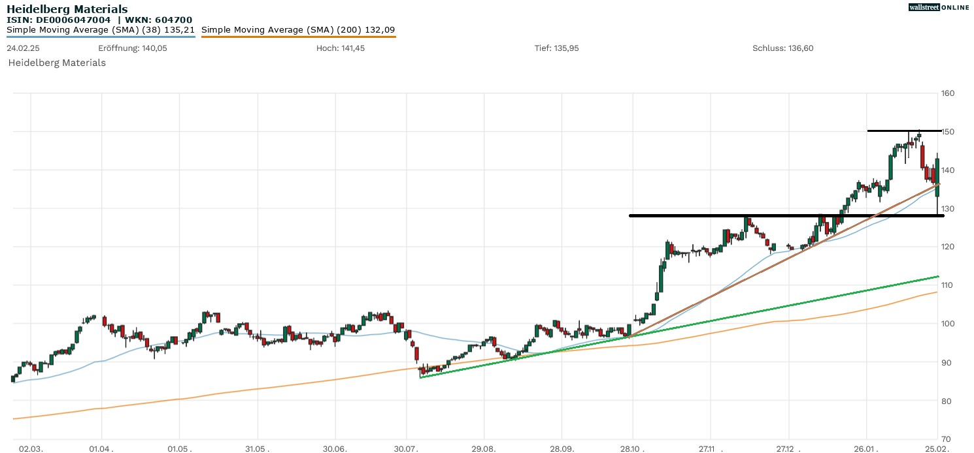Click the 24.02.25 date label
The height and width of the screenshot is (453, 974).
(x=22, y=48)
